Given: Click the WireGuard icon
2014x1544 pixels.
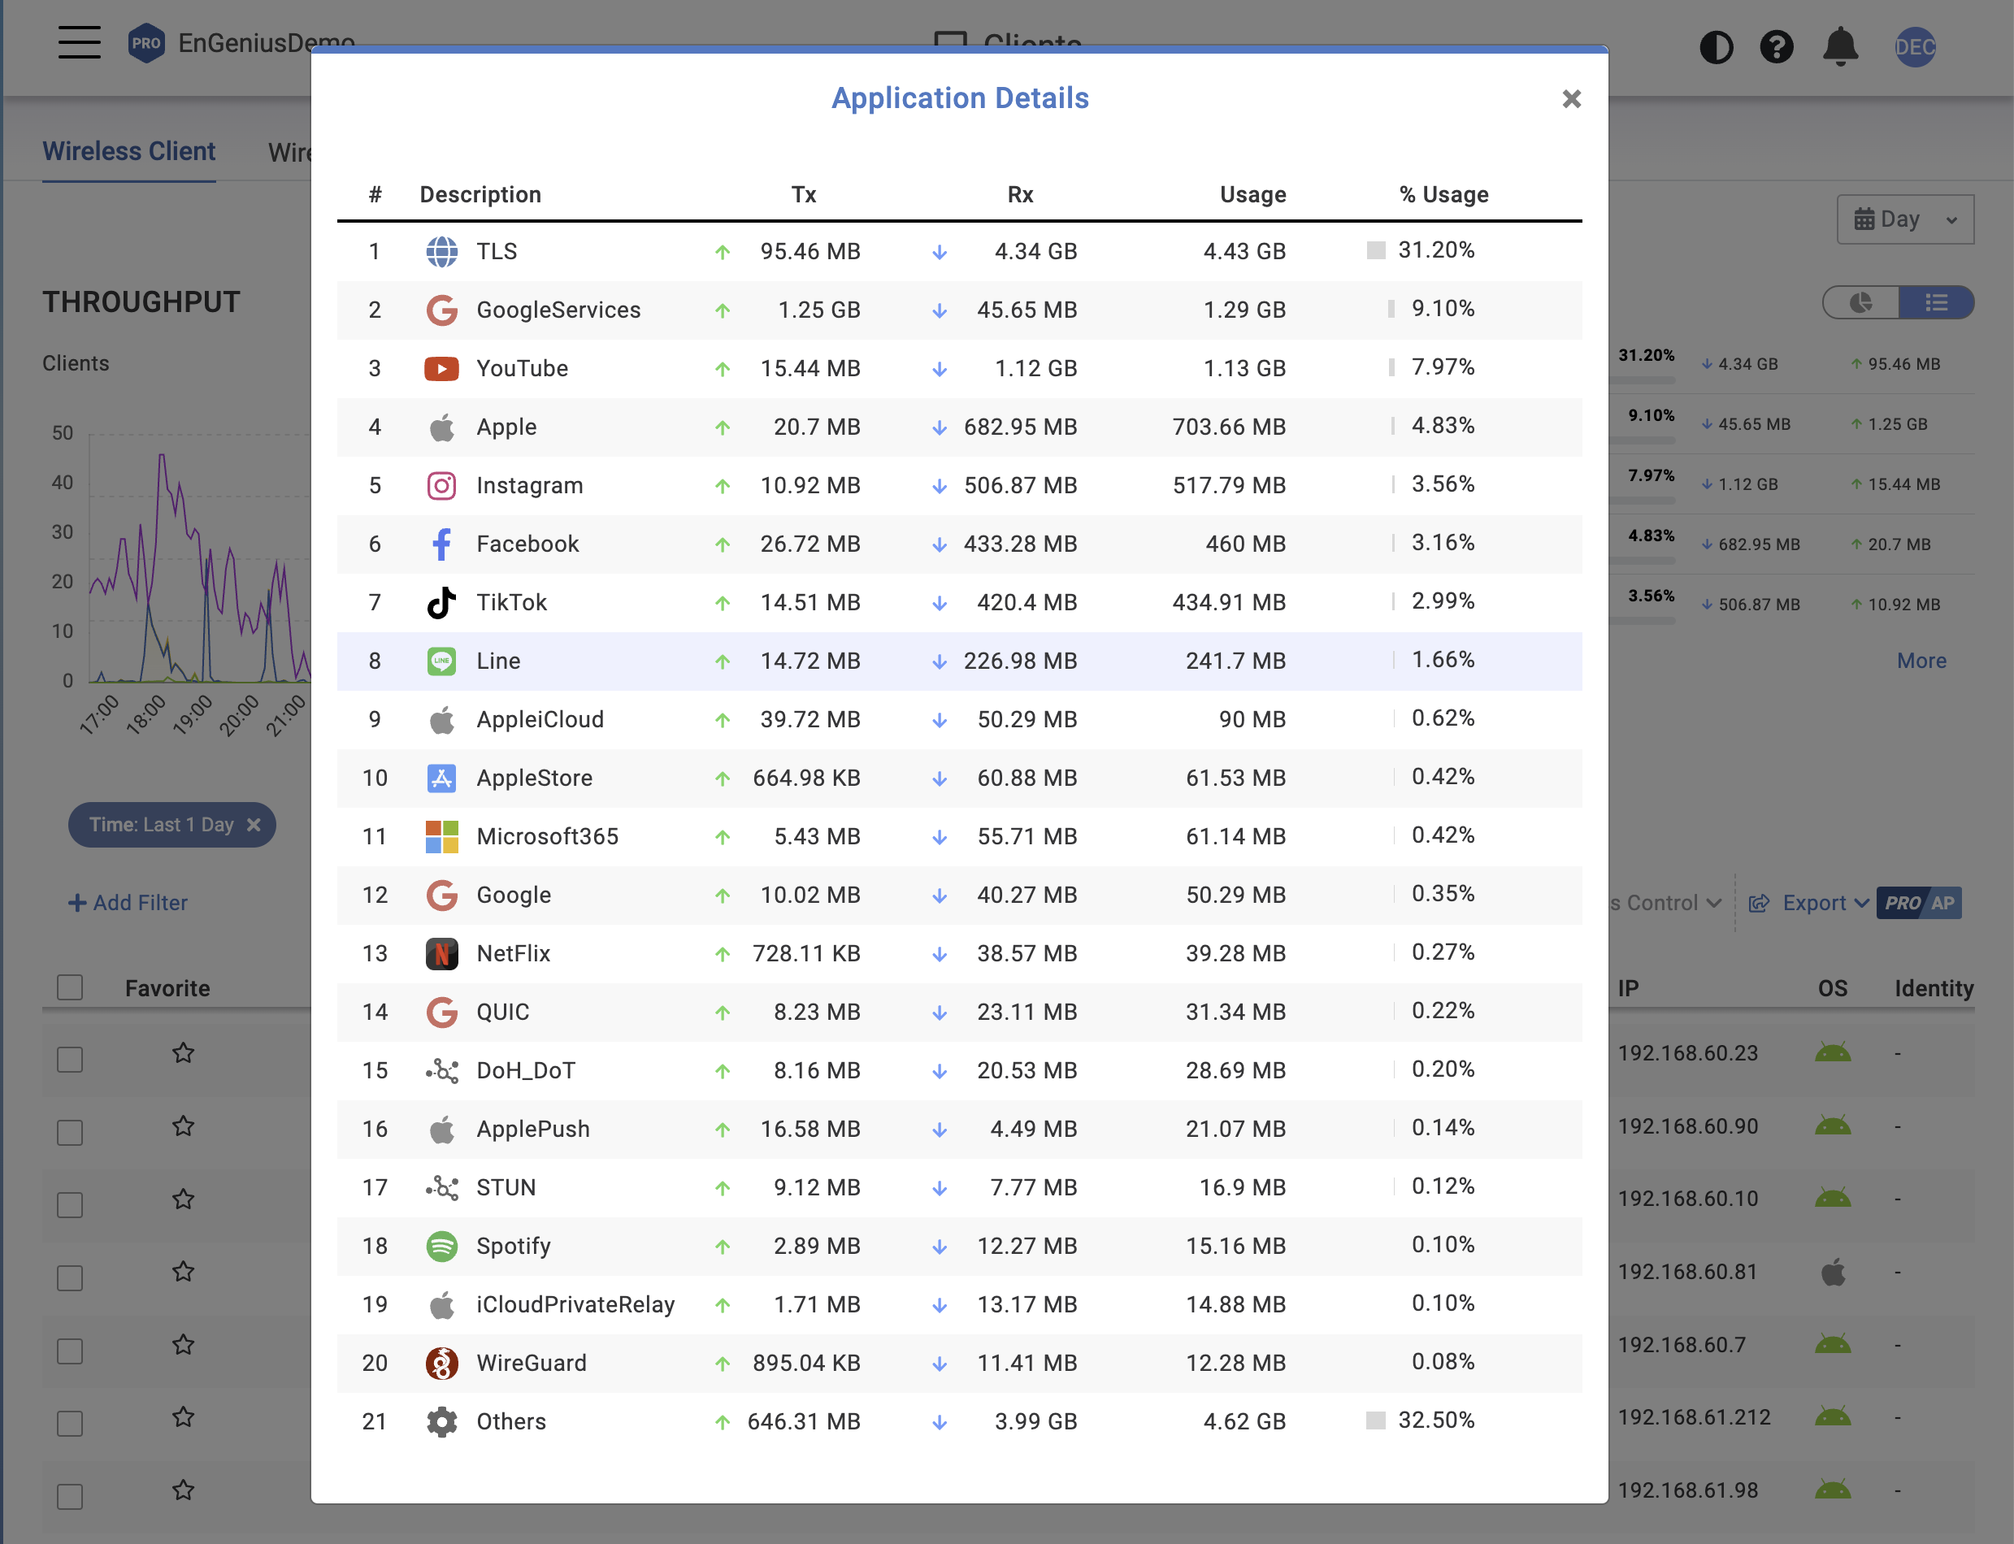Looking at the screenshot, I should click(x=441, y=1363).
